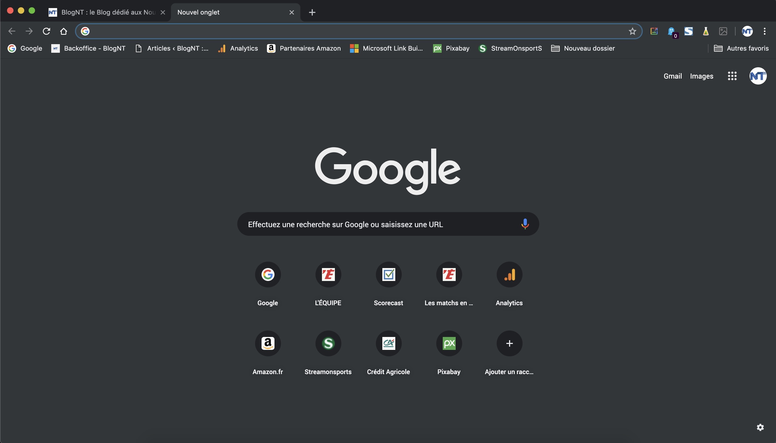The image size is (776, 443).
Task: Click the Ajouter un raccourci button
Action: 509,343
